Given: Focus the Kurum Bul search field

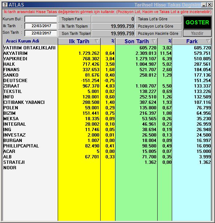Looking at the screenshot, I should (41, 19).
